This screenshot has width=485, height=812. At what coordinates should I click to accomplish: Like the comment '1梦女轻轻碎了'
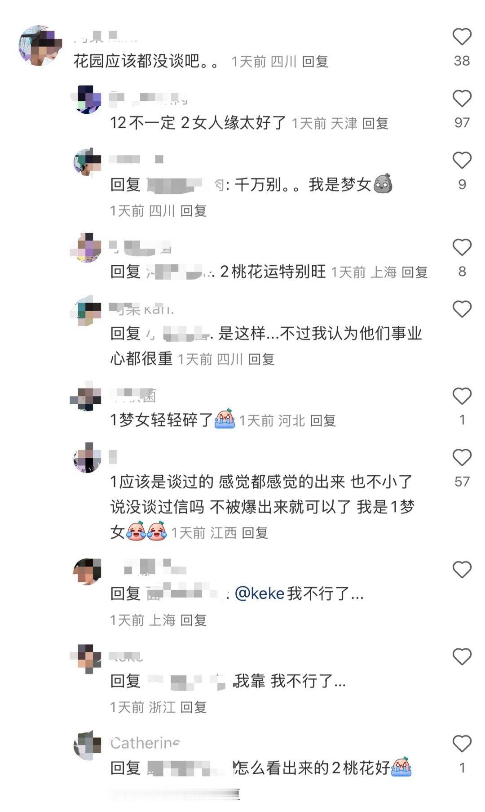coord(462,396)
